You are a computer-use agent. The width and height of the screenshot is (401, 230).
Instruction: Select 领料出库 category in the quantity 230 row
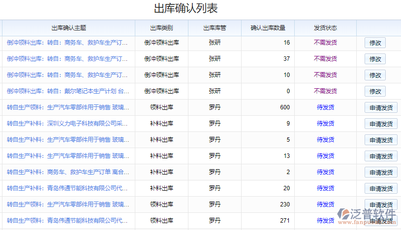point(161,204)
